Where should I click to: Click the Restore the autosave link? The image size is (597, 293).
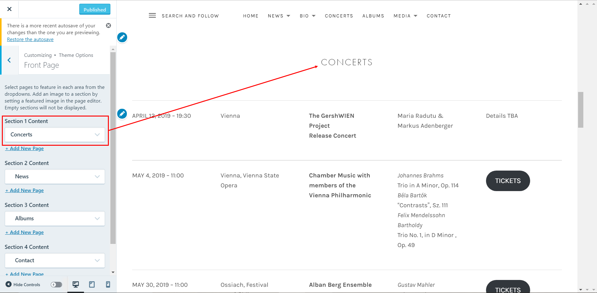pyautogui.click(x=30, y=39)
